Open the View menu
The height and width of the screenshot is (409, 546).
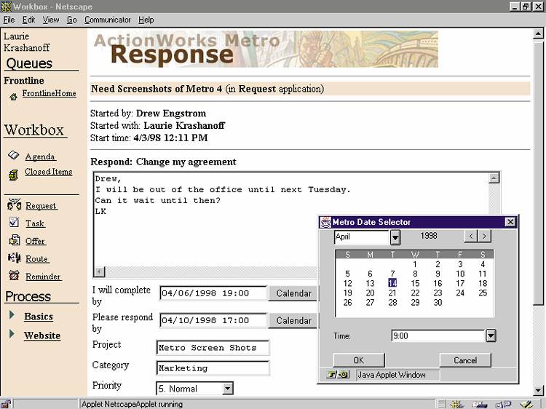pyautogui.click(x=51, y=20)
